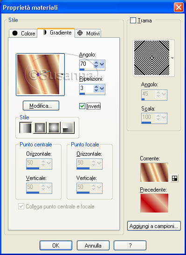
Task: Click the all-tools swatch icon beside Corrente
Action: [175, 178]
